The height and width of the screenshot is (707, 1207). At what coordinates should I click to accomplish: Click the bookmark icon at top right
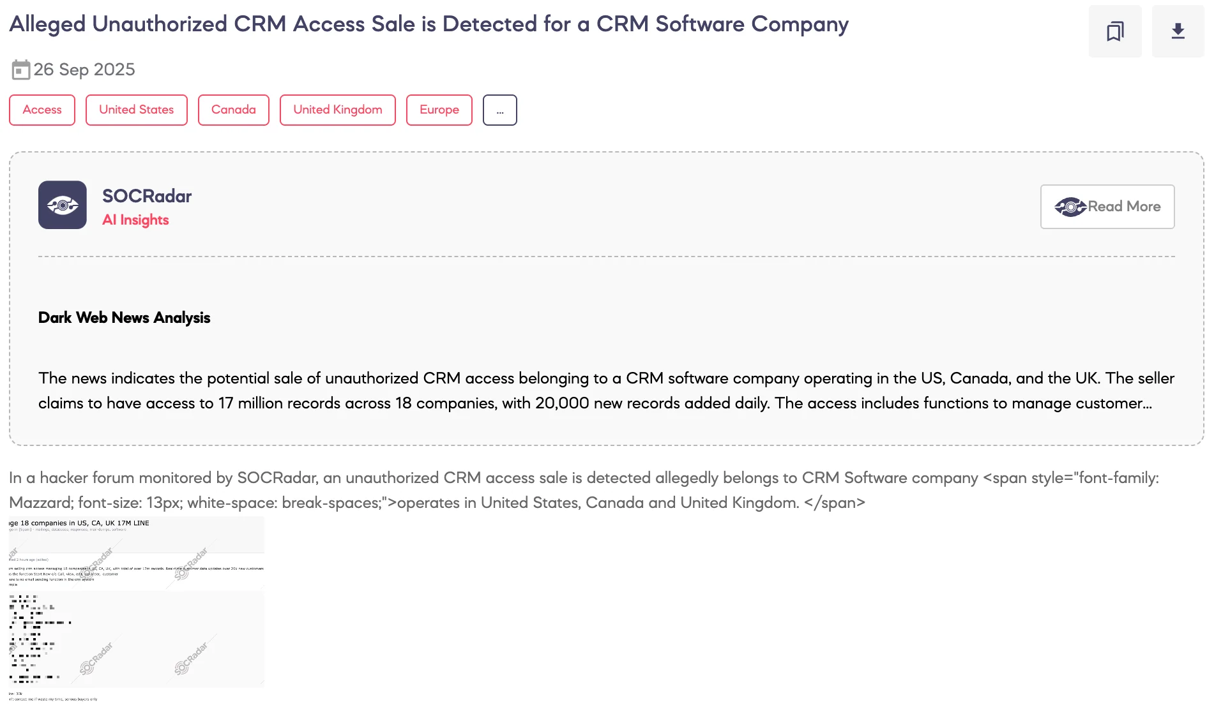[1115, 31]
